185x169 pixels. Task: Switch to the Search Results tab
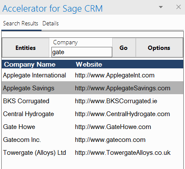click(21, 23)
